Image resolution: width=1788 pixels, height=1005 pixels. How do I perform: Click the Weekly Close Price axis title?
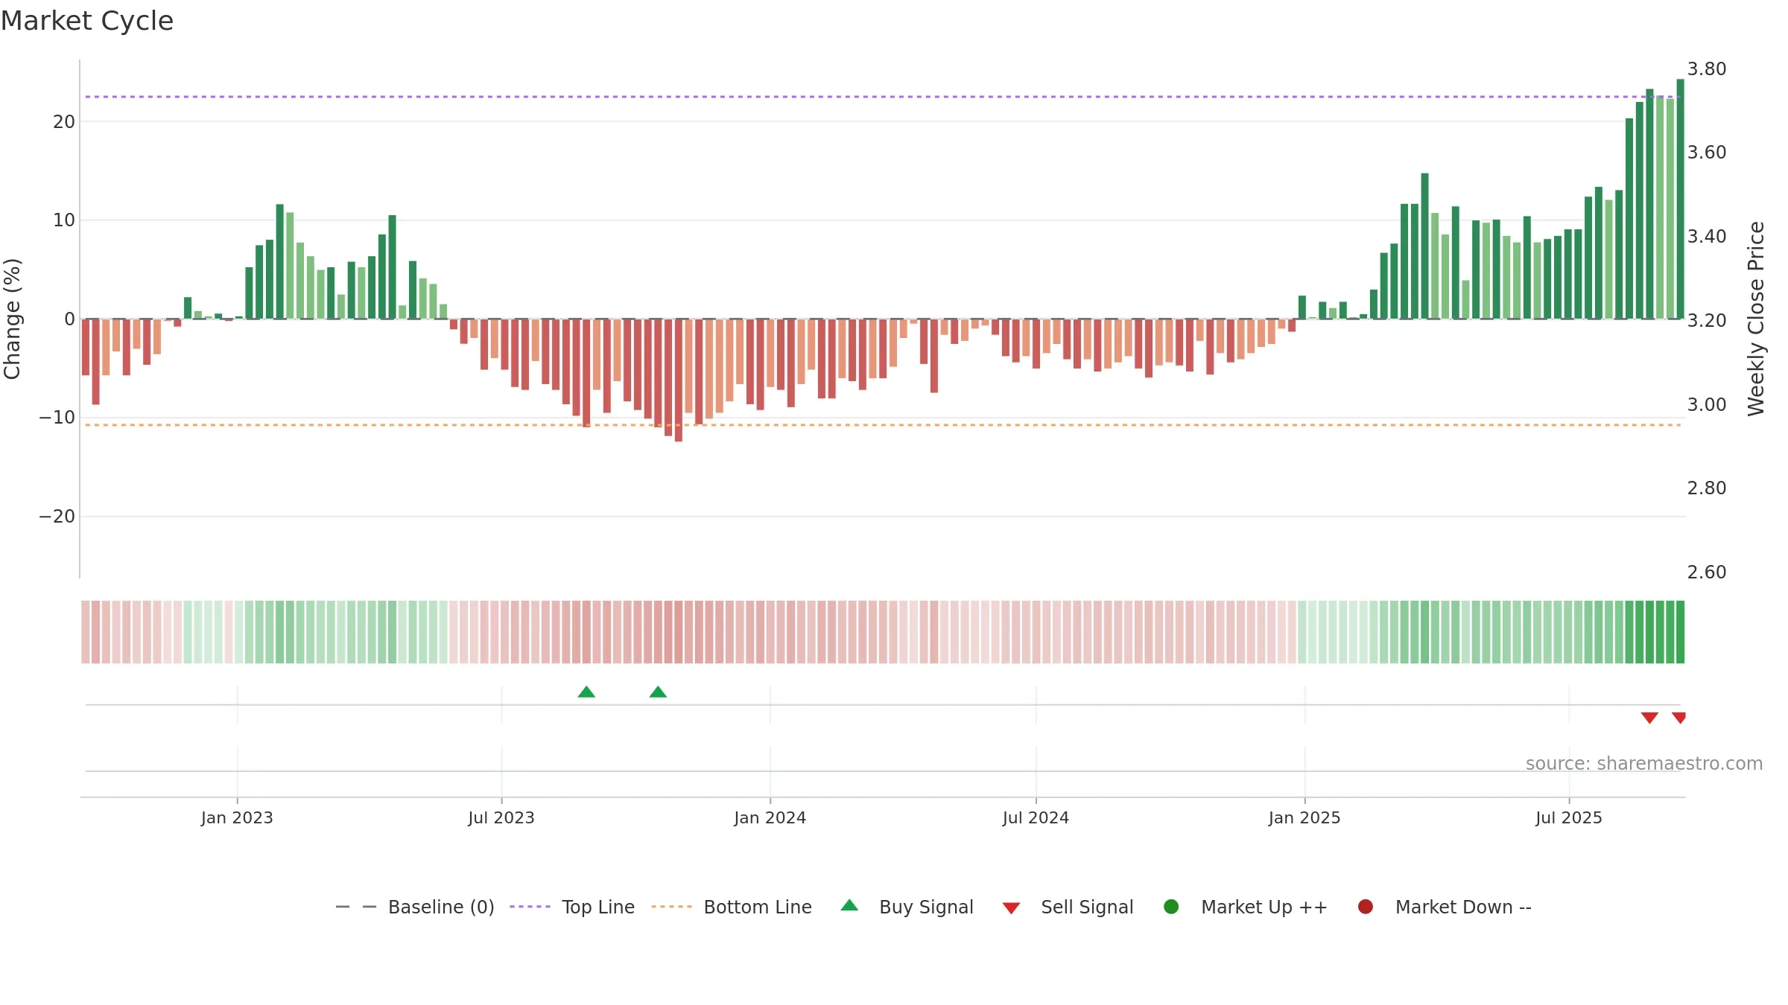tap(1756, 319)
